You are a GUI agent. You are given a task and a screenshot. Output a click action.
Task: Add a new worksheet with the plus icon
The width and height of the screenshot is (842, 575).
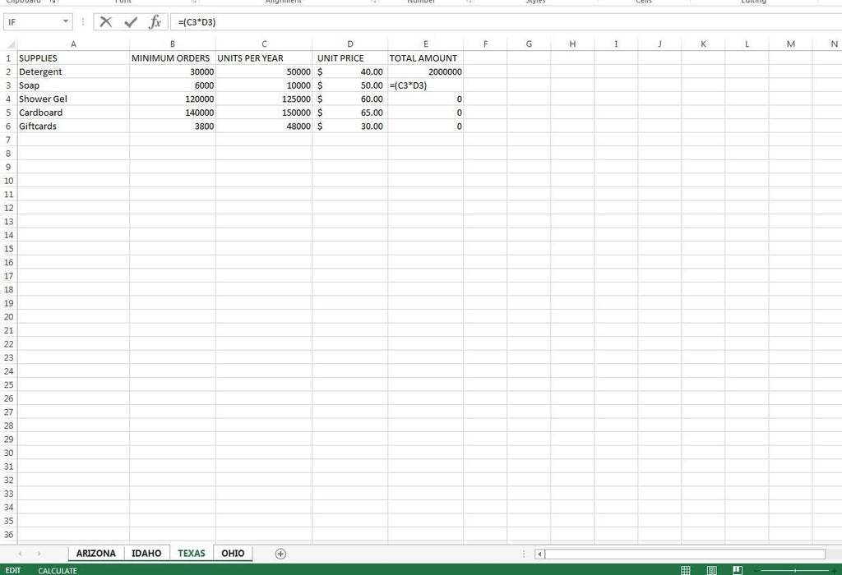click(x=280, y=553)
